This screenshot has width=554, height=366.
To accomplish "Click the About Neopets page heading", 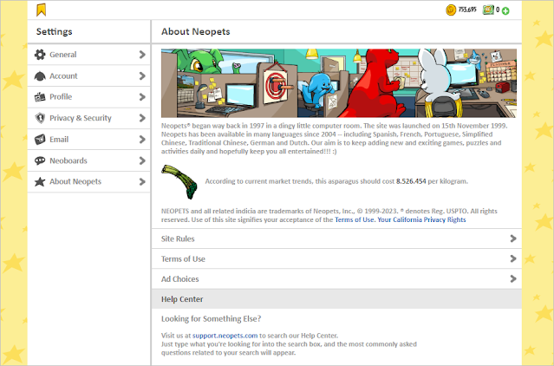I will pyautogui.click(x=195, y=31).
